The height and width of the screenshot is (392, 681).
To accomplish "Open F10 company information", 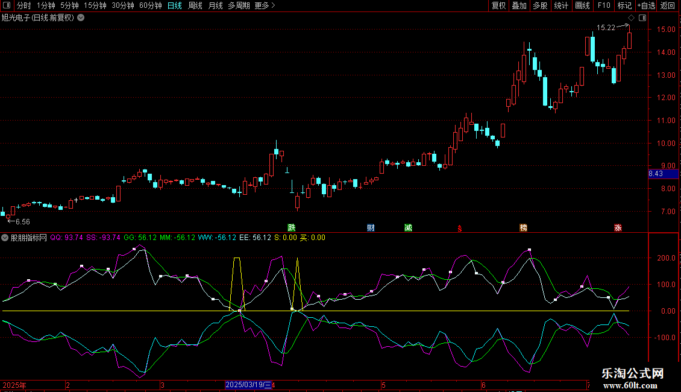I will [603, 5].
